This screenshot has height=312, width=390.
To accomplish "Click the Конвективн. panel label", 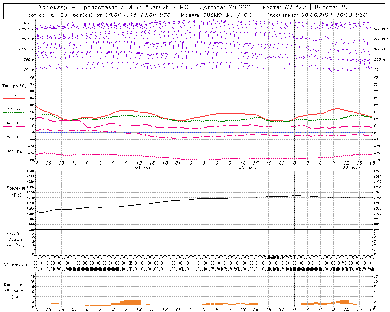I will [16, 285].
